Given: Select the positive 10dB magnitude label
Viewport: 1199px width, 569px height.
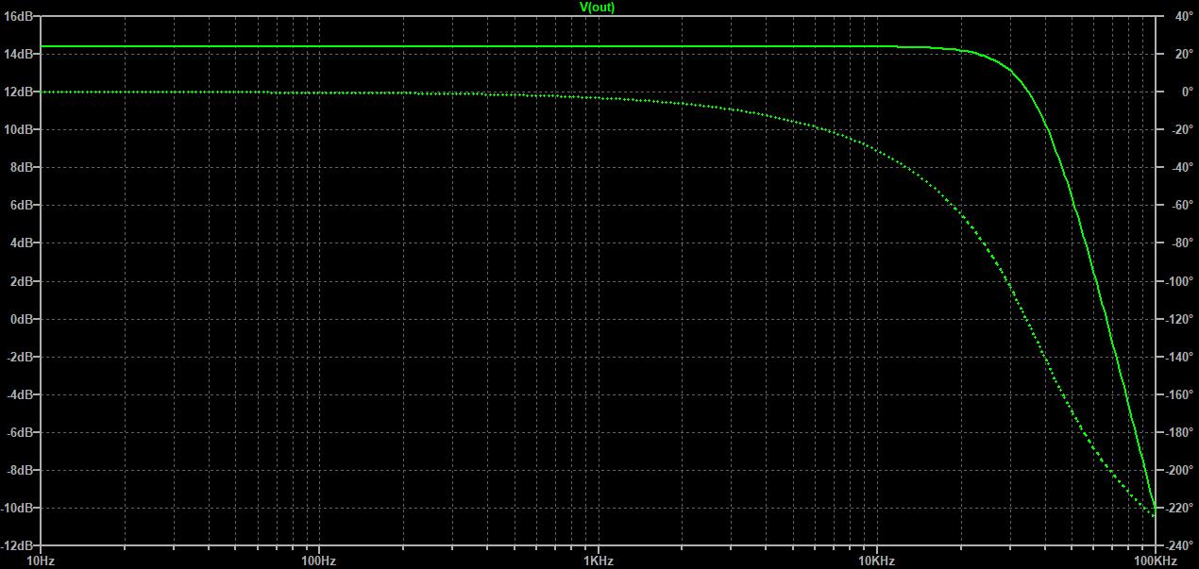Looking at the screenshot, I should click(20, 129).
